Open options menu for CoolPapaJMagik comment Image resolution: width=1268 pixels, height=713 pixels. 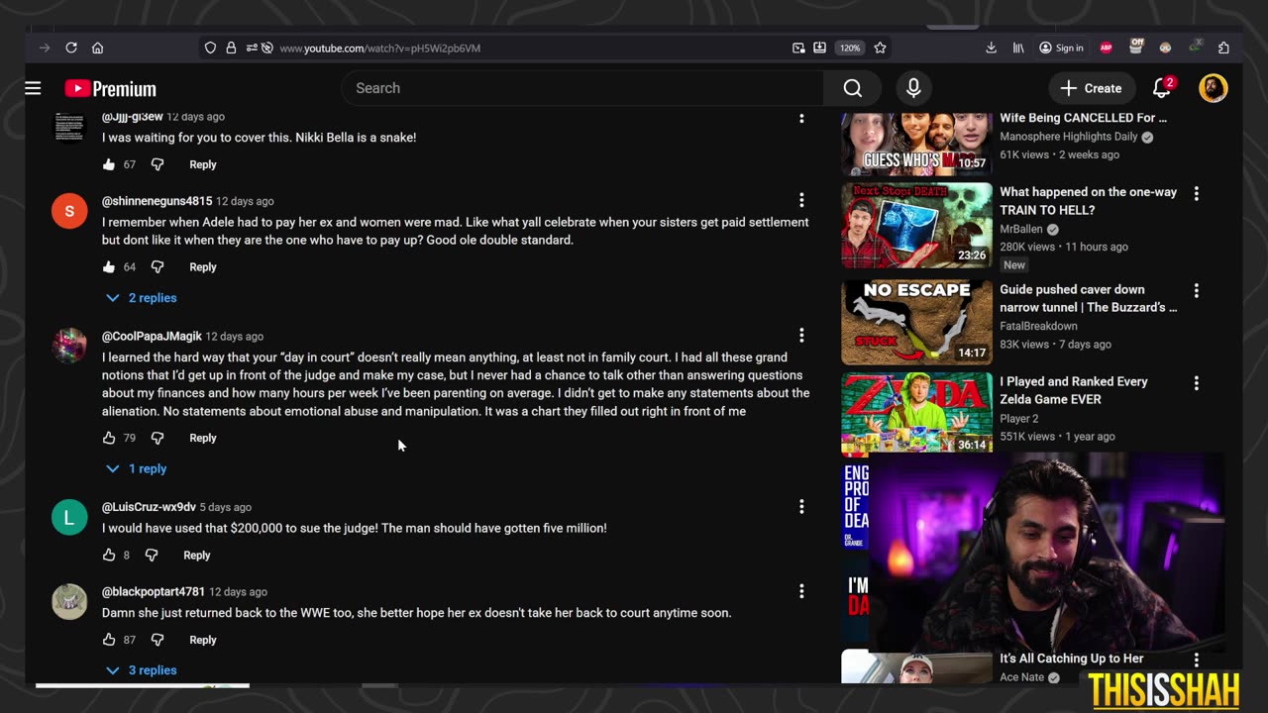tap(801, 335)
